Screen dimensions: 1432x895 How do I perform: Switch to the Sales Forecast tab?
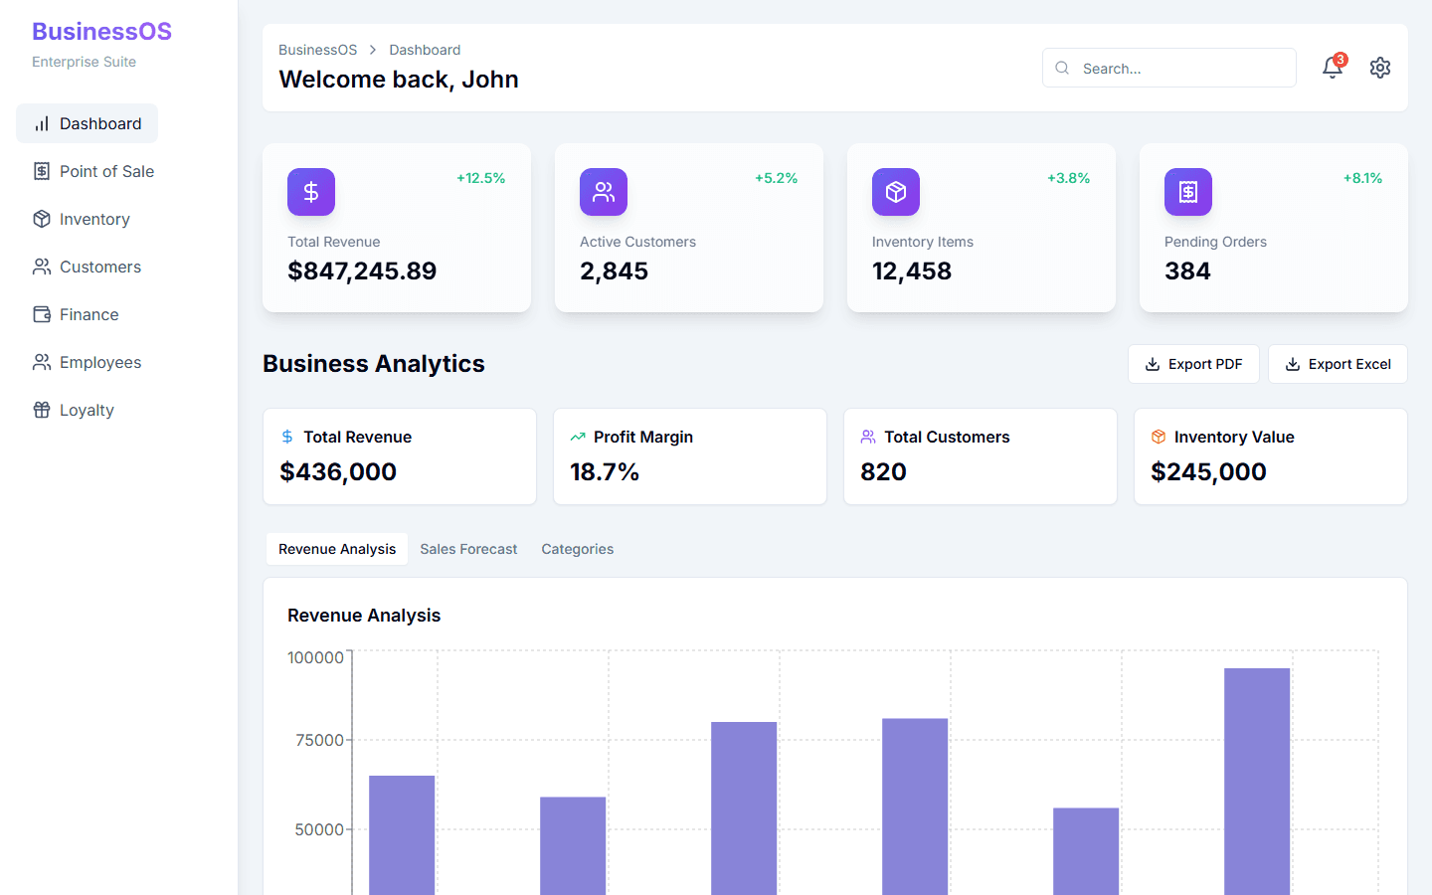coord(468,549)
